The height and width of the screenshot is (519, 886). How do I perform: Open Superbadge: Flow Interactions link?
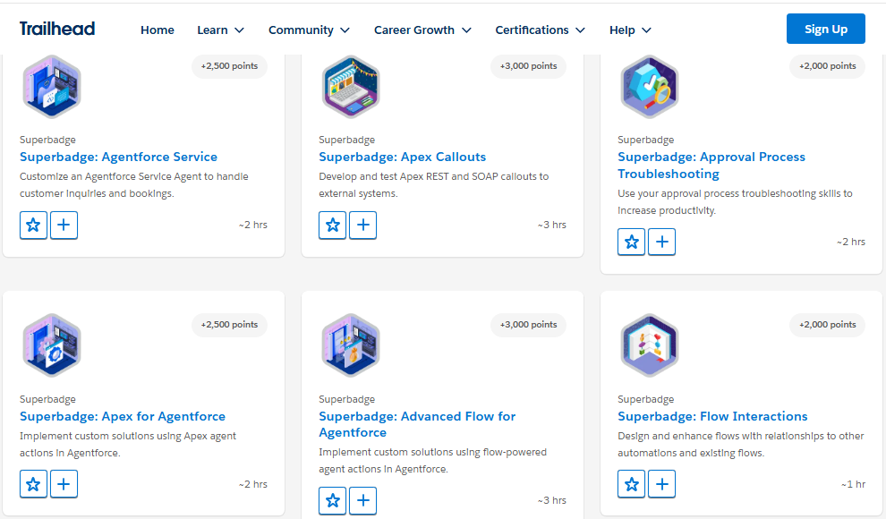pyautogui.click(x=712, y=416)
